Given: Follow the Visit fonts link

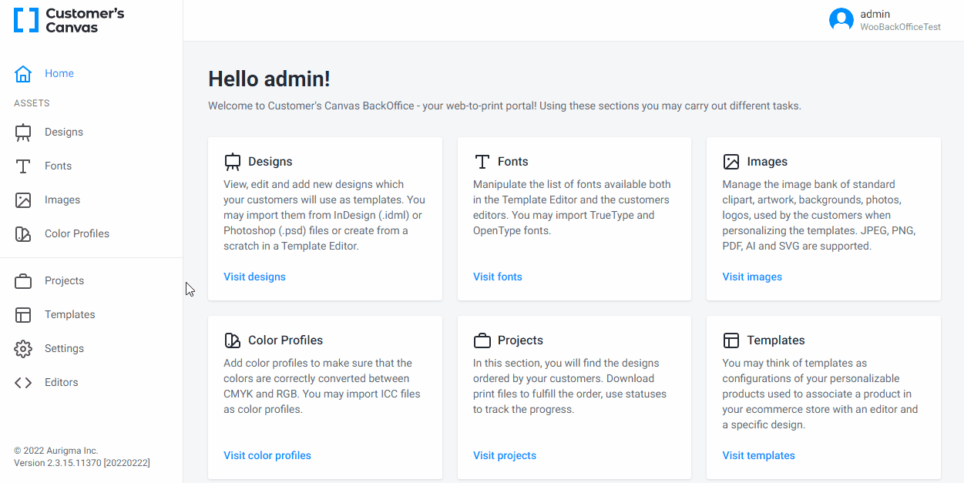Looking at the screenshot, I should pyautogui.click(x=498, y=277).
